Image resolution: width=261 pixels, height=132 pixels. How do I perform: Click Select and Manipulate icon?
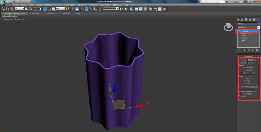click(73, 9)
